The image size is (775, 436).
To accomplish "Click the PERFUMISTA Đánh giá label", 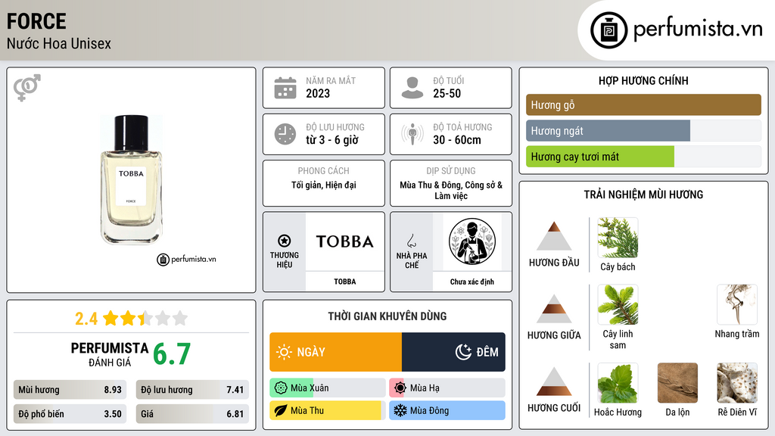I will [110, 354].
